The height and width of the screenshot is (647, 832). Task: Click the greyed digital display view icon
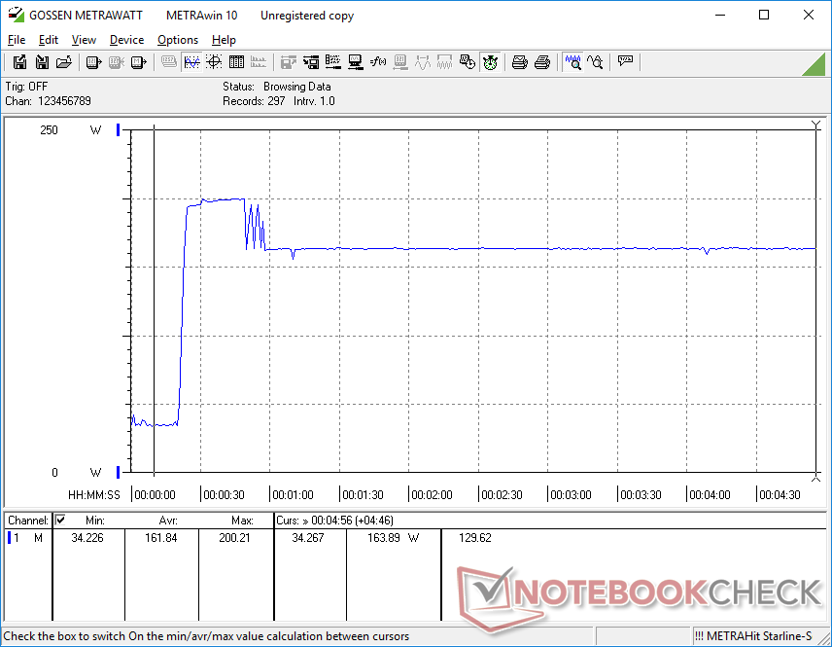(x=169, y=62)
